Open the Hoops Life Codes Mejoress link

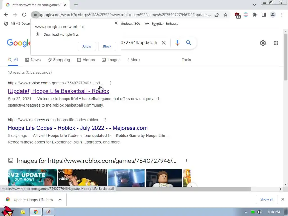click(78, 128)
